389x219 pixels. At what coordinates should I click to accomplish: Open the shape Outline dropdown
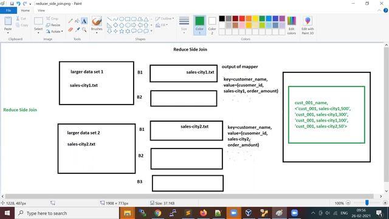(173, 19)
